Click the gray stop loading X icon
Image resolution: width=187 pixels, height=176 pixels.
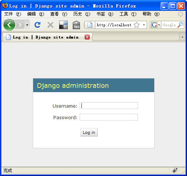point(50,25)
